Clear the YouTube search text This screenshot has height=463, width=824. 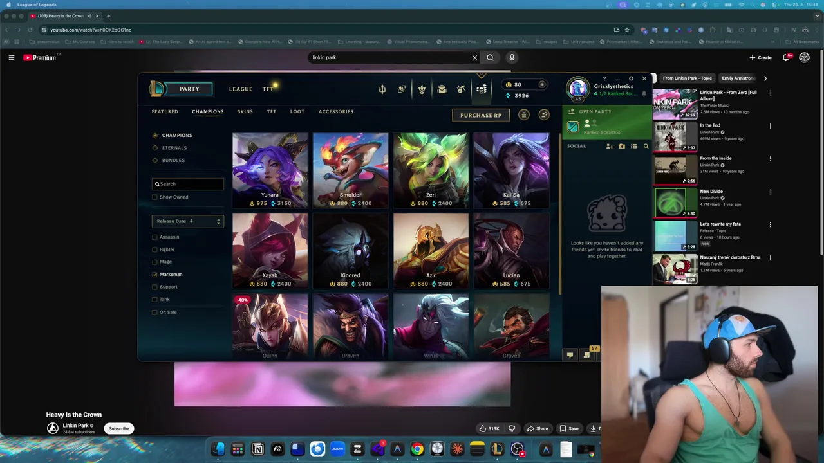[474, 57]
